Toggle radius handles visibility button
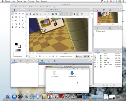Viewport: 126px width, 101px height. pyautogui.click(x=71, y=14)
